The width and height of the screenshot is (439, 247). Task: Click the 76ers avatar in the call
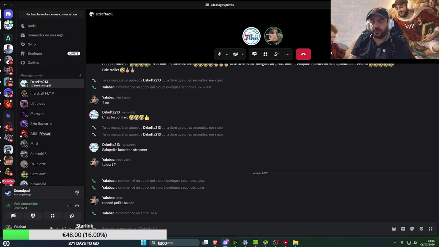point(251,36)
